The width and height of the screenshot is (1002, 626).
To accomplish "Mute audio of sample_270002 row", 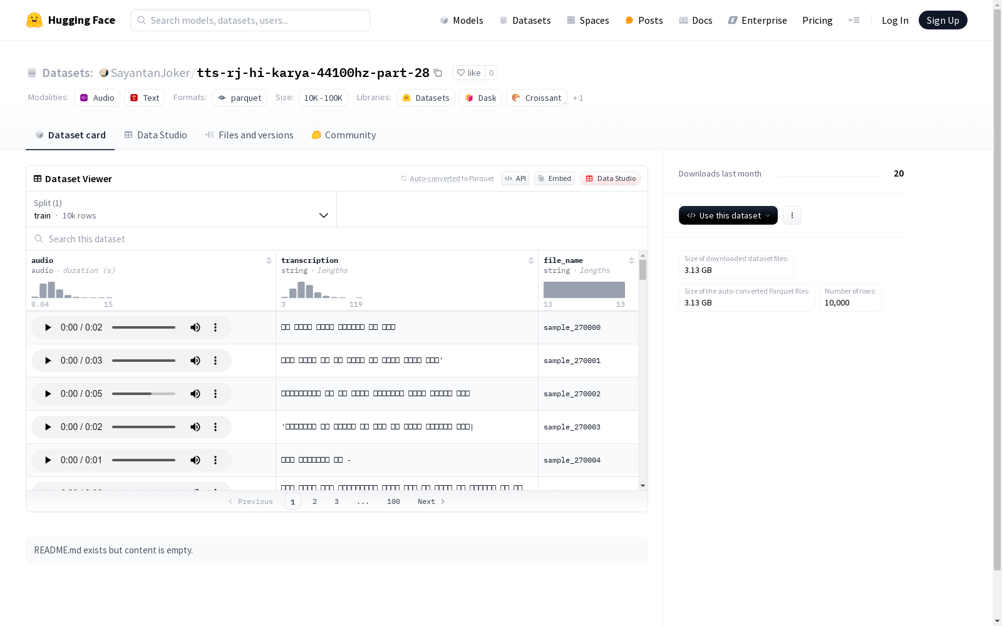I will pyautogui.click(x=195, y=394).
